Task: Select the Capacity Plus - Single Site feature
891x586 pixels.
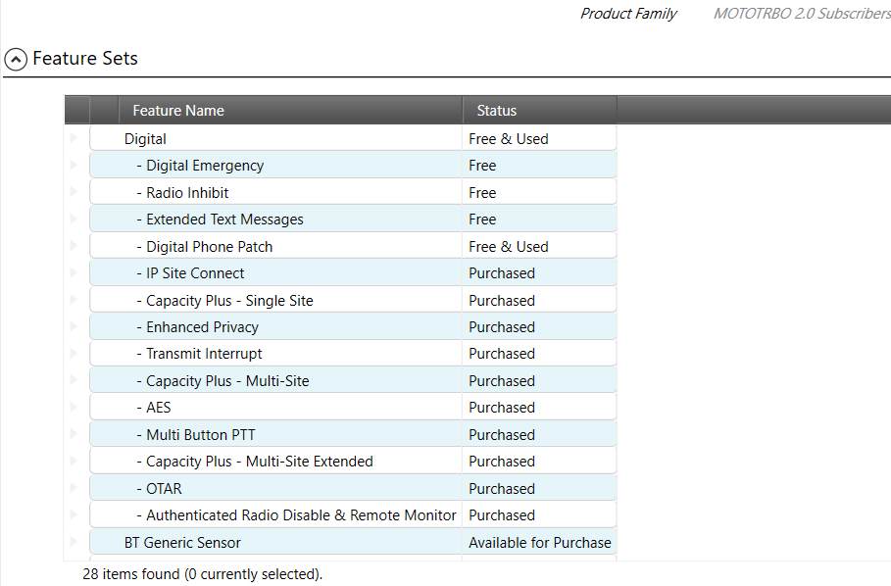Action: pos(229,301)
